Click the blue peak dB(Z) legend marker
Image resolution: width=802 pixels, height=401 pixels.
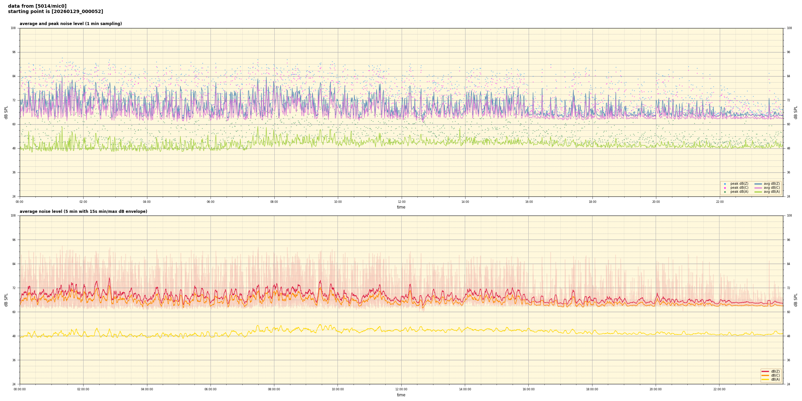pos(725,184)
